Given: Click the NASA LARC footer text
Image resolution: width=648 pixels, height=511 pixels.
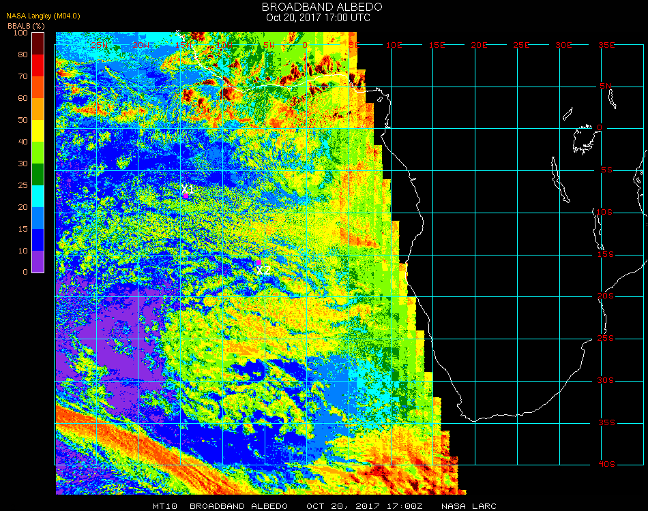Looking at the screenshot, I should tap(469, 506).
